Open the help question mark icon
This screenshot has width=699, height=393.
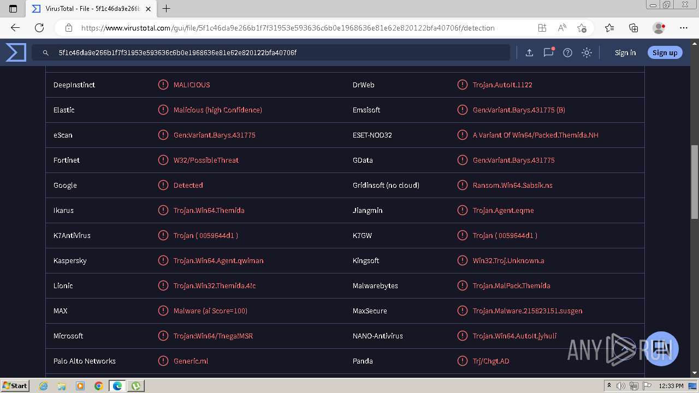coord(567,52)
